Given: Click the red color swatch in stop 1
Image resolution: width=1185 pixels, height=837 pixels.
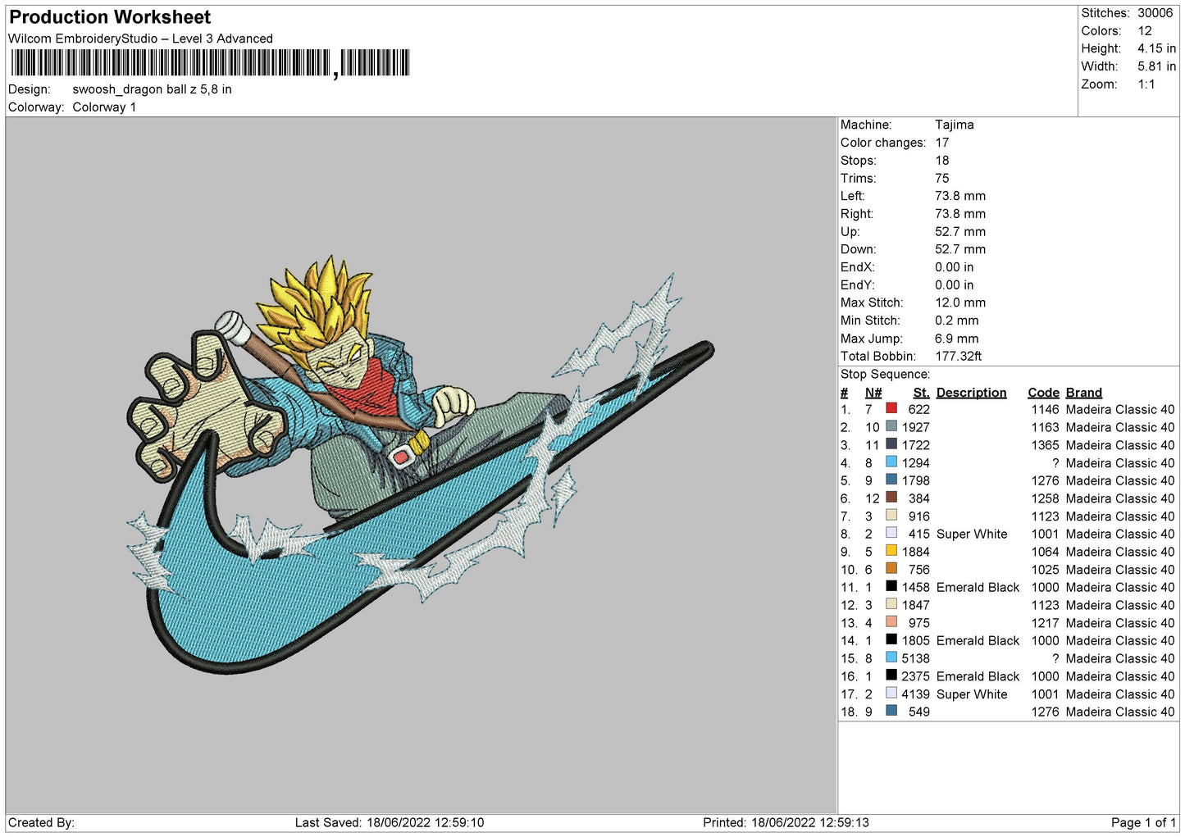Looking at the screenshot, I should pos(891,408).
